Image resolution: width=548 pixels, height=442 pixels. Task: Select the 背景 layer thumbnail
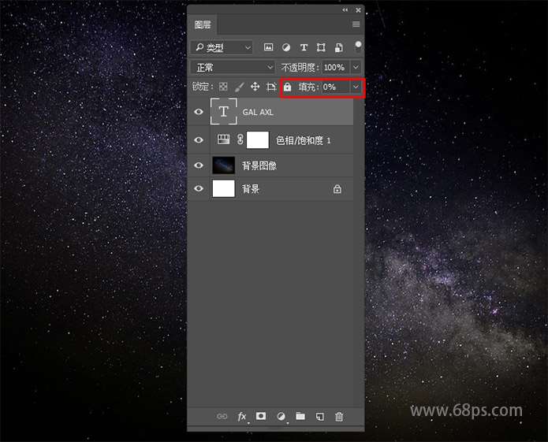coord(224,189)
